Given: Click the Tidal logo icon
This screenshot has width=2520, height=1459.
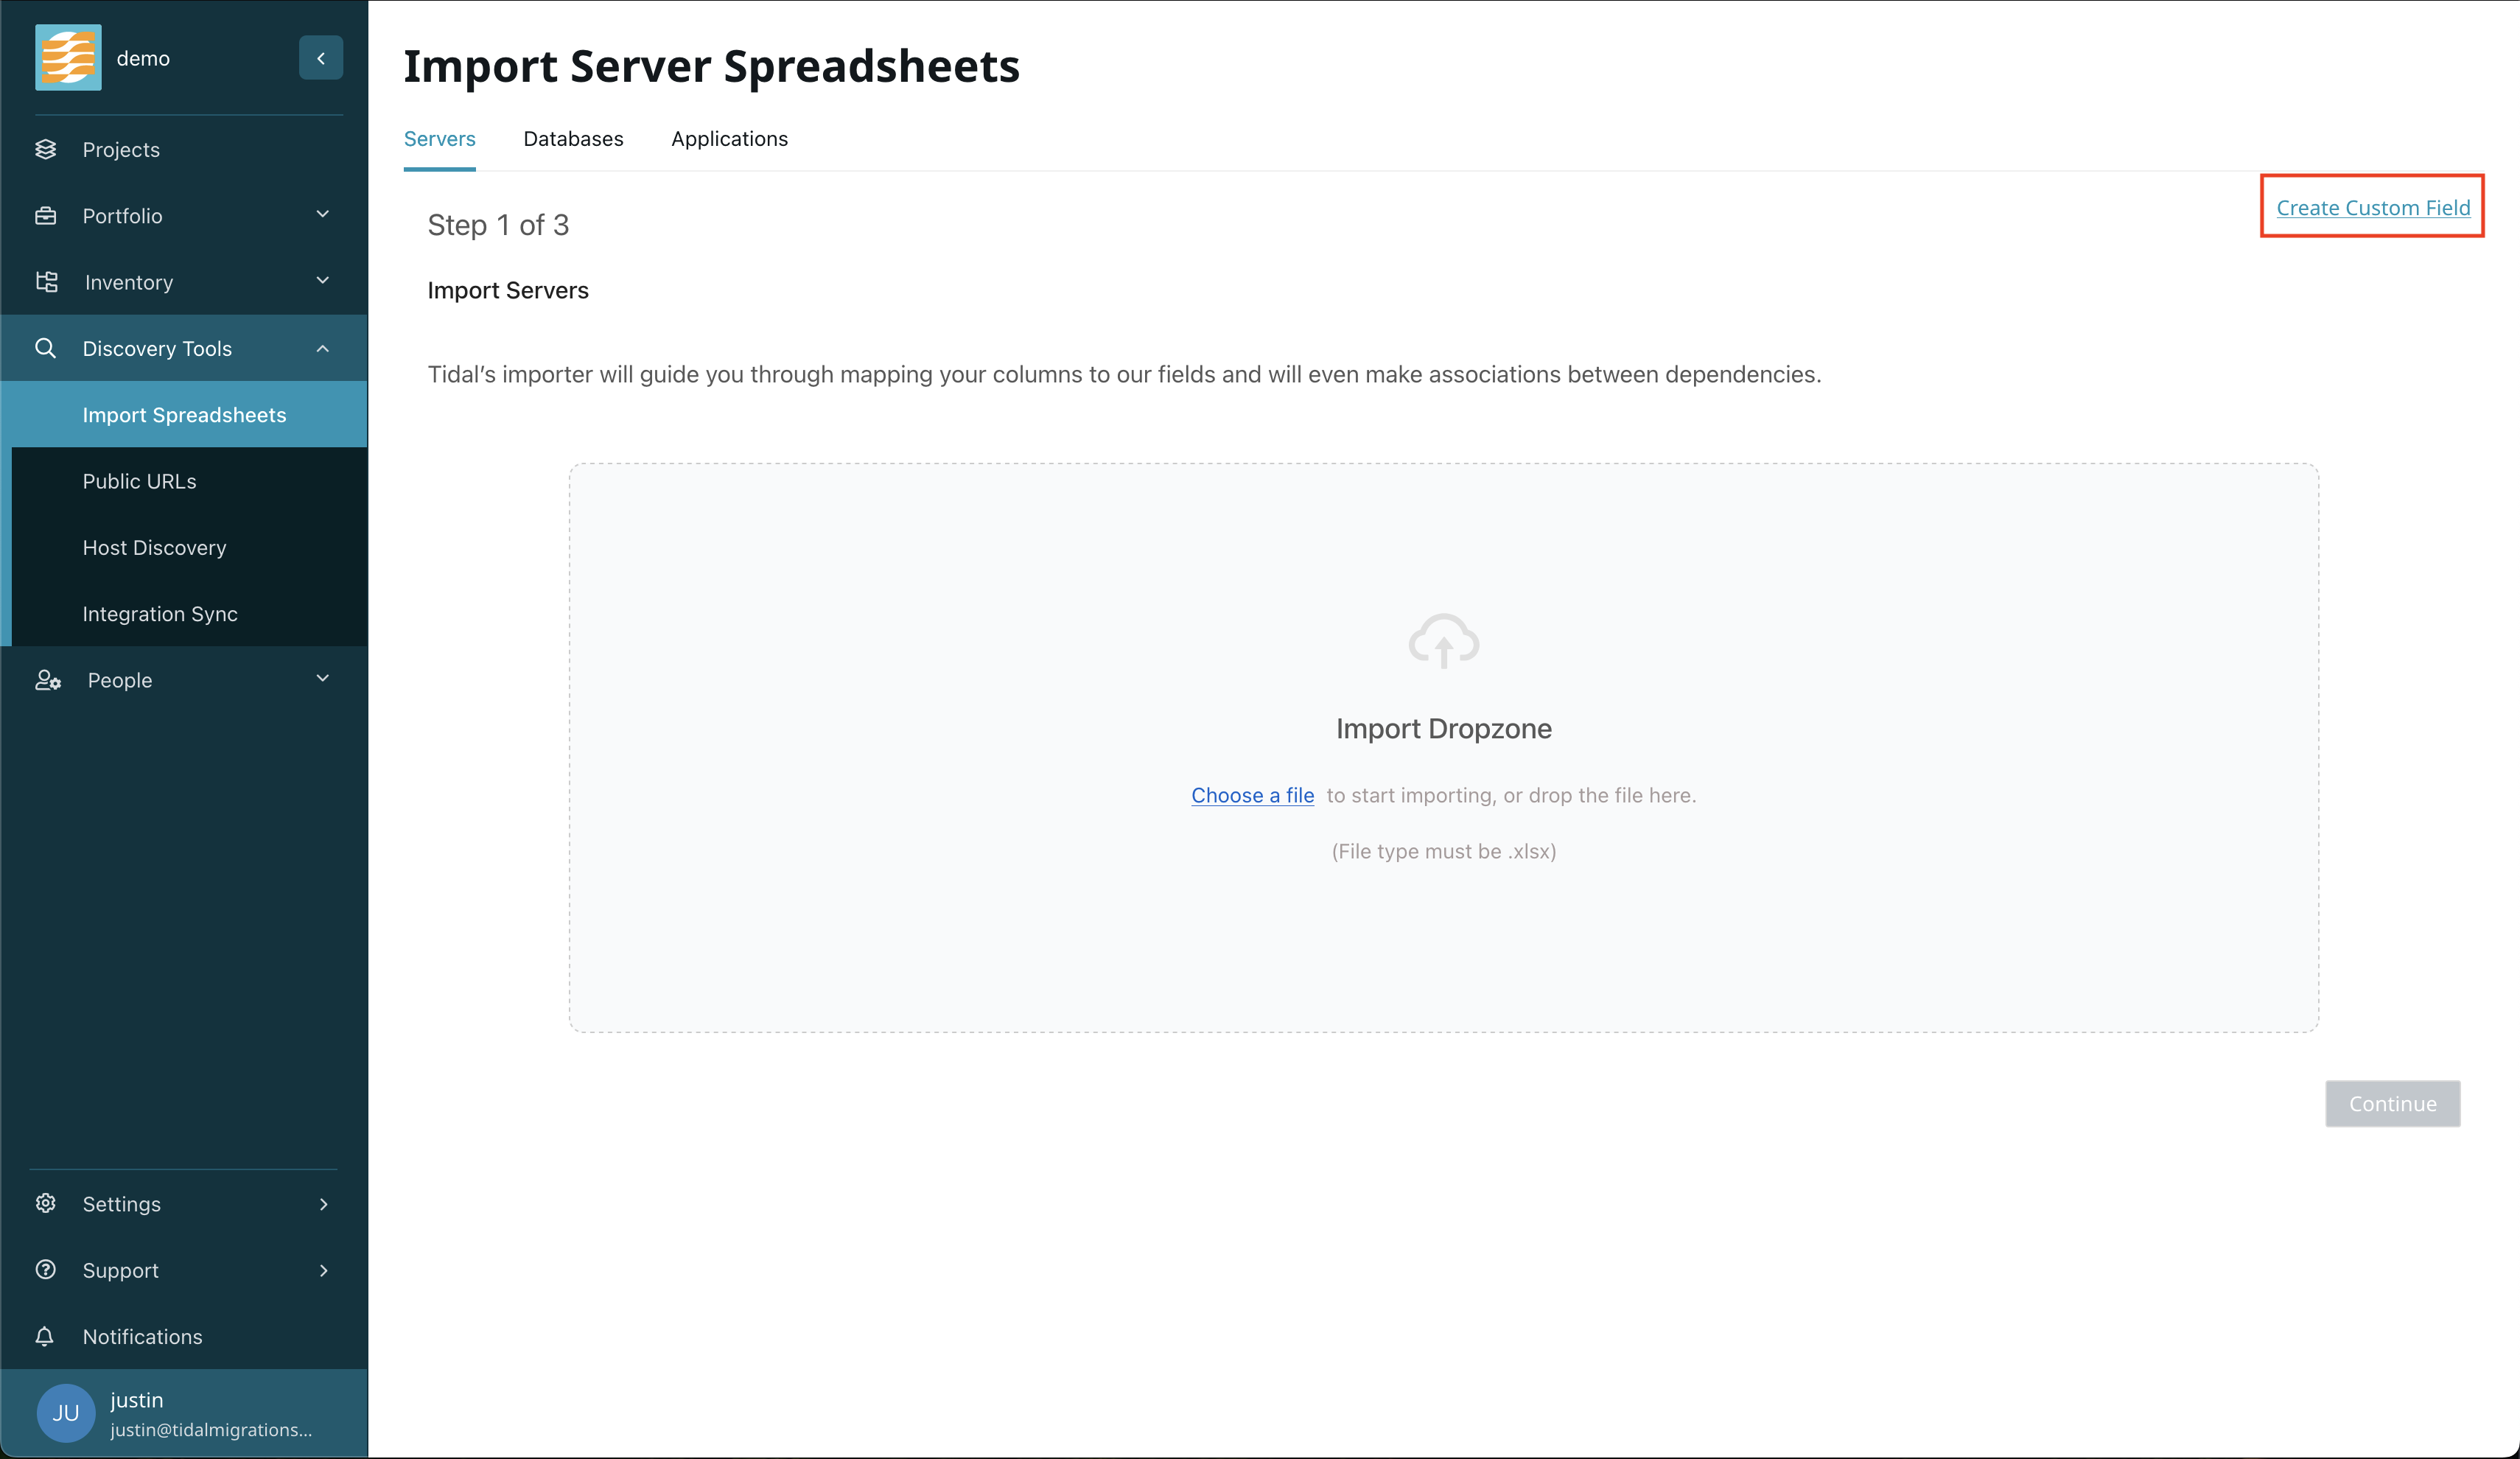Looking at the screenshot, I should click(x=68, y=58).
